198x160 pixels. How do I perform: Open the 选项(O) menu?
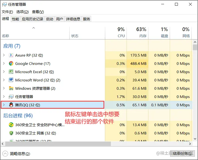tap(22, 12)
